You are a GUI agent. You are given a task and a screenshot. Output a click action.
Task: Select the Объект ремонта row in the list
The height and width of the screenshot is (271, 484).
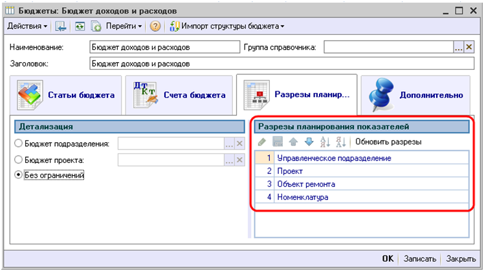(x=305, y=184)
